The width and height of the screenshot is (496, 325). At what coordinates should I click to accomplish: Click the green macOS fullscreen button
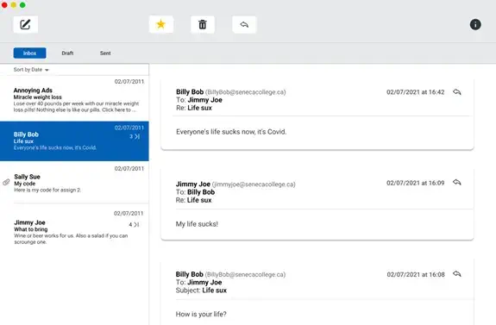pos(22,5)
